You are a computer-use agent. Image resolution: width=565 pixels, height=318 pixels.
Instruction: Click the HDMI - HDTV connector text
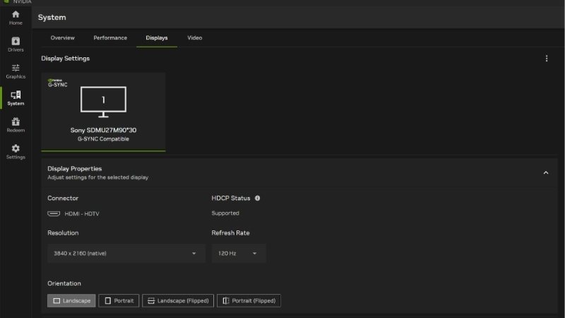point(82,214)
